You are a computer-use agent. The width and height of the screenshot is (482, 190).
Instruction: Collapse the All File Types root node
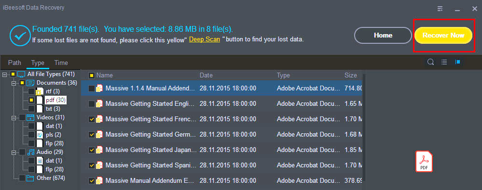(x=4, y=74)
